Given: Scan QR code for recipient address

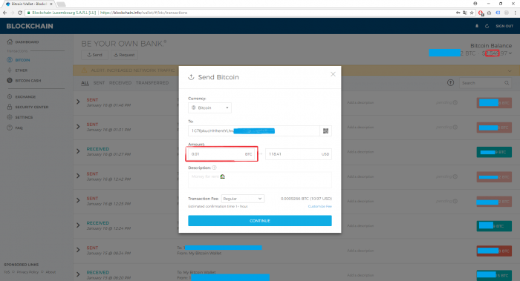Looking at the screenshot, I should click(325, 131).
